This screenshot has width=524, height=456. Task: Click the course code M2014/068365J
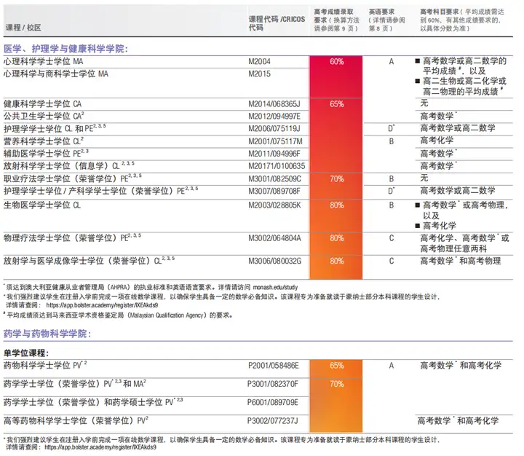pyautogui.click(x=274, y=103)
